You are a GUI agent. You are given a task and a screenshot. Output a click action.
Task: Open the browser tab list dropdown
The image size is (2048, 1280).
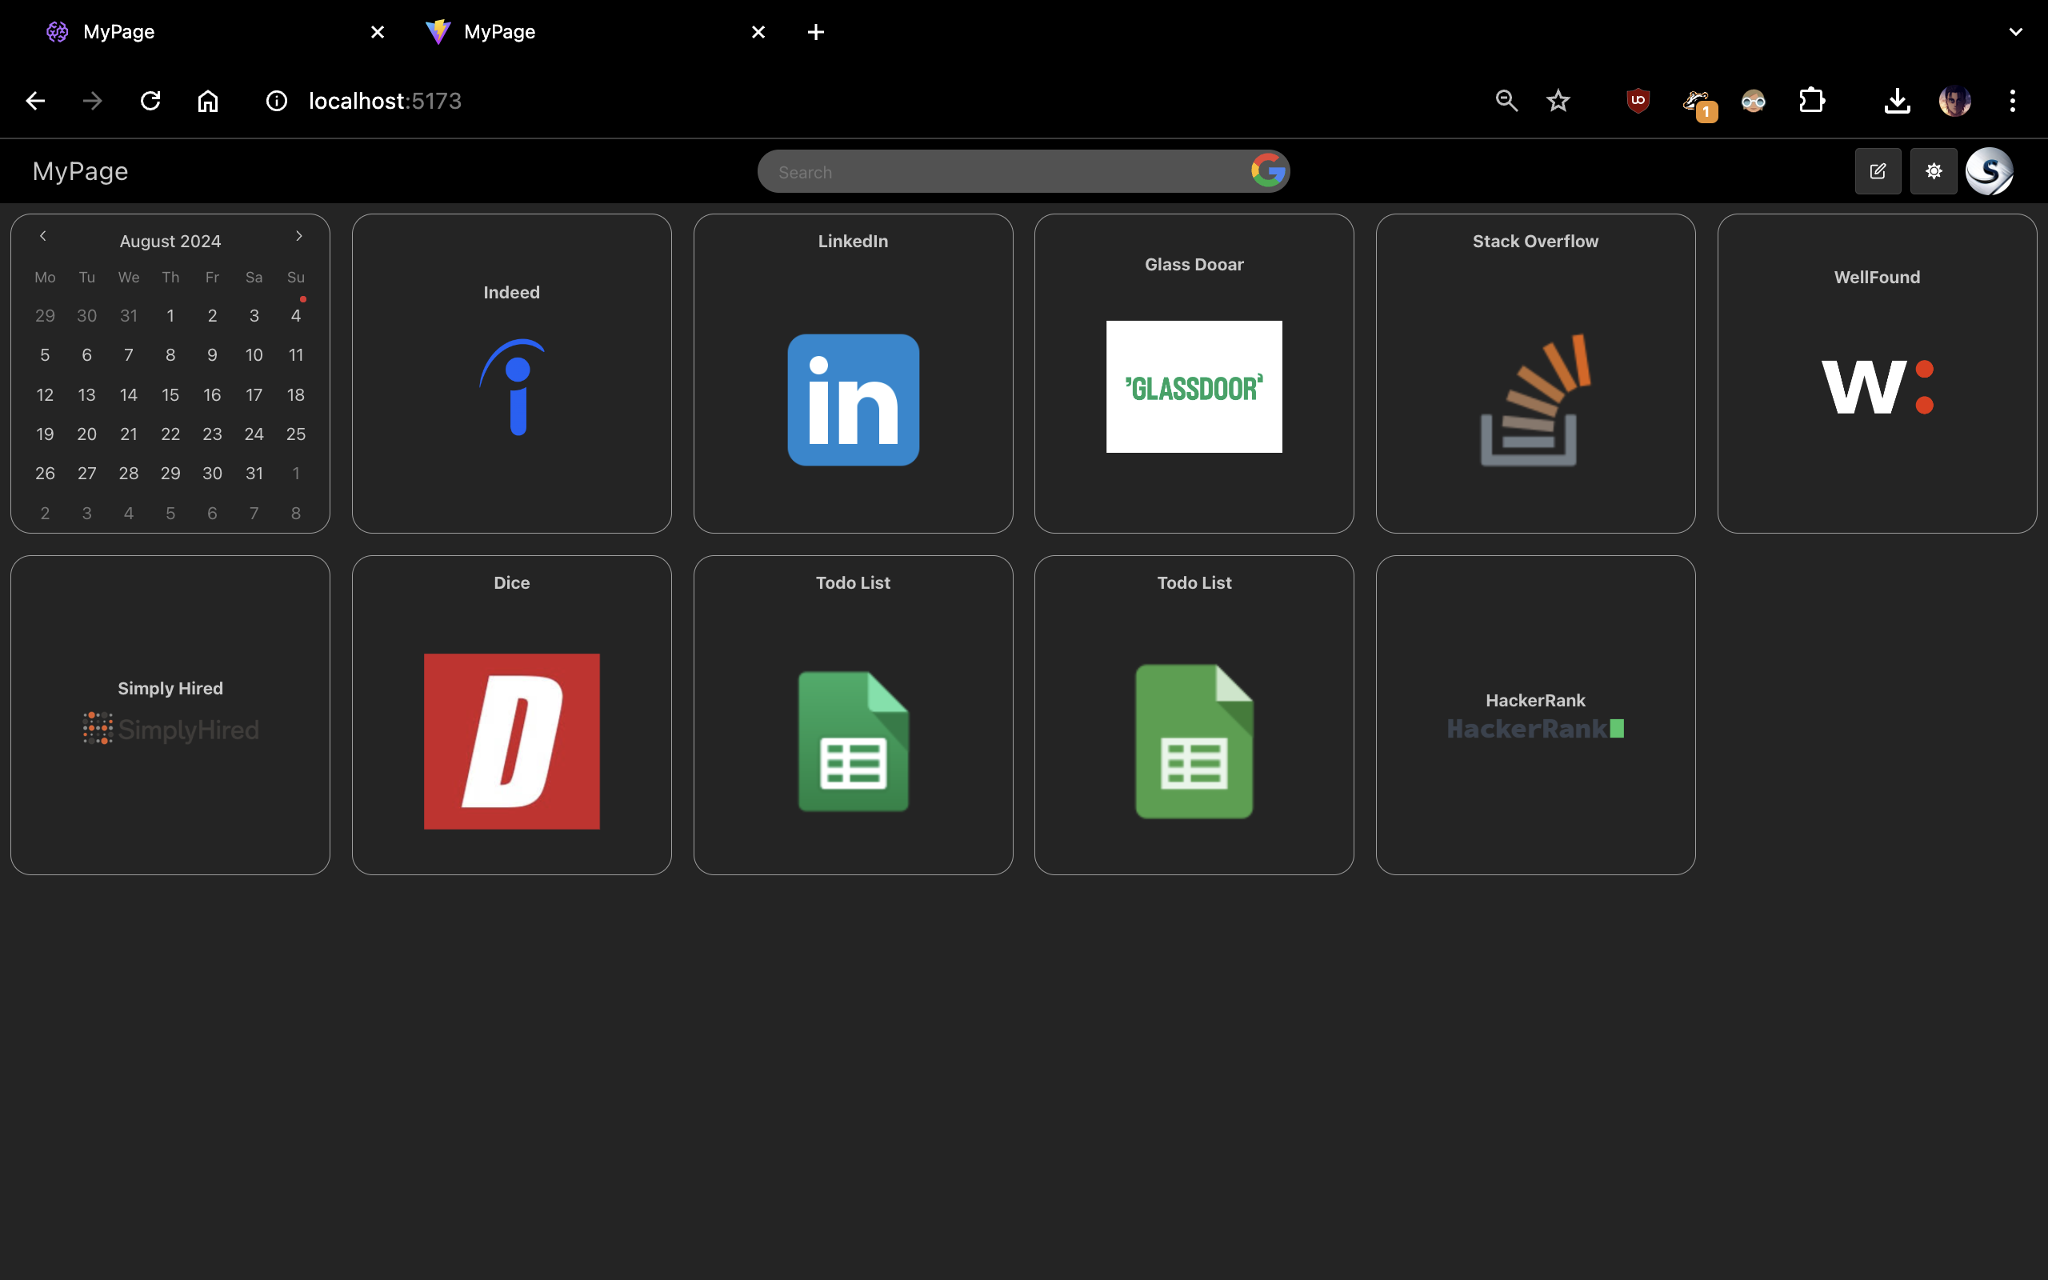(2015, 31)
